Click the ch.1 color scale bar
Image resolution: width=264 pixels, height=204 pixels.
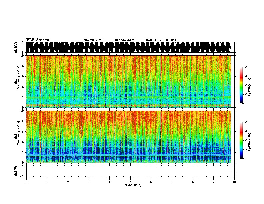click(241, 85)
